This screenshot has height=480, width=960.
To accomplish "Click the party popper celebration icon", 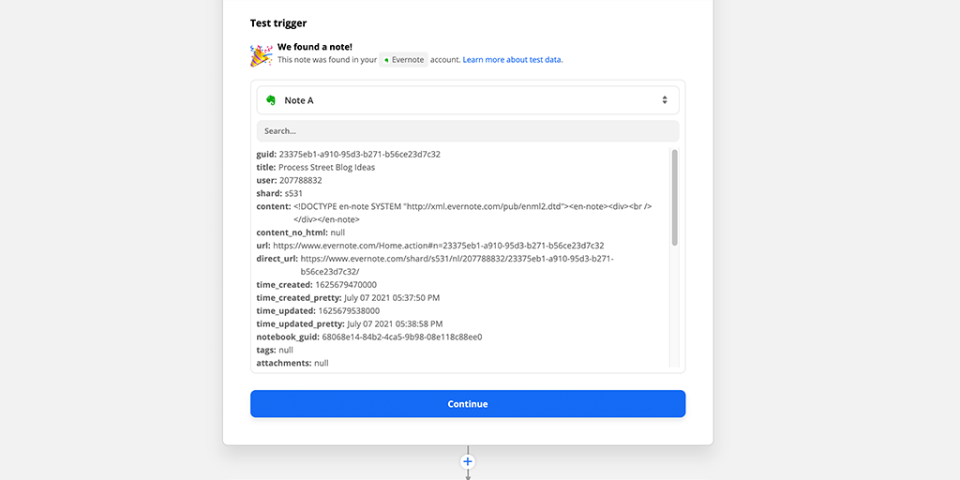I will [x=262, y=55].
